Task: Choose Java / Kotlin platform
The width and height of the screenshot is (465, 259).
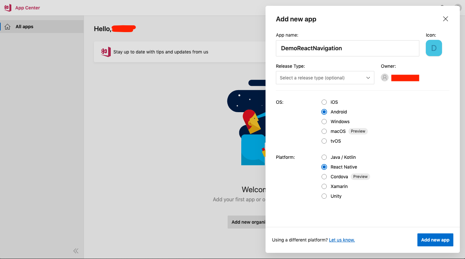Action: (324, 157)
